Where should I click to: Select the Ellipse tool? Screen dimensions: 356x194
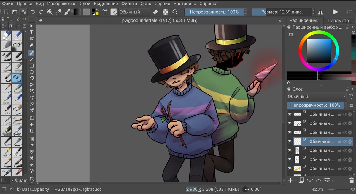pyautogui.click(x=31, y=72)
